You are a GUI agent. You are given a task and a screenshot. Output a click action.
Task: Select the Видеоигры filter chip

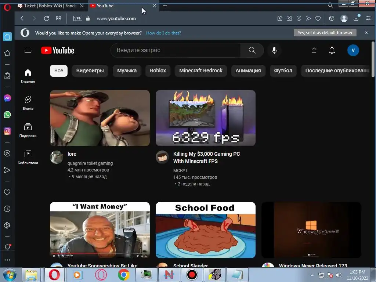[90, 70]
